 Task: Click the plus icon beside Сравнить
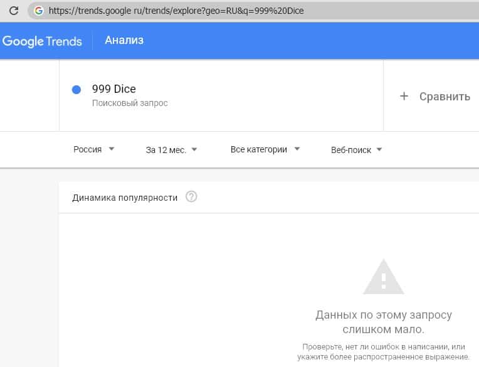coord(404,96)
